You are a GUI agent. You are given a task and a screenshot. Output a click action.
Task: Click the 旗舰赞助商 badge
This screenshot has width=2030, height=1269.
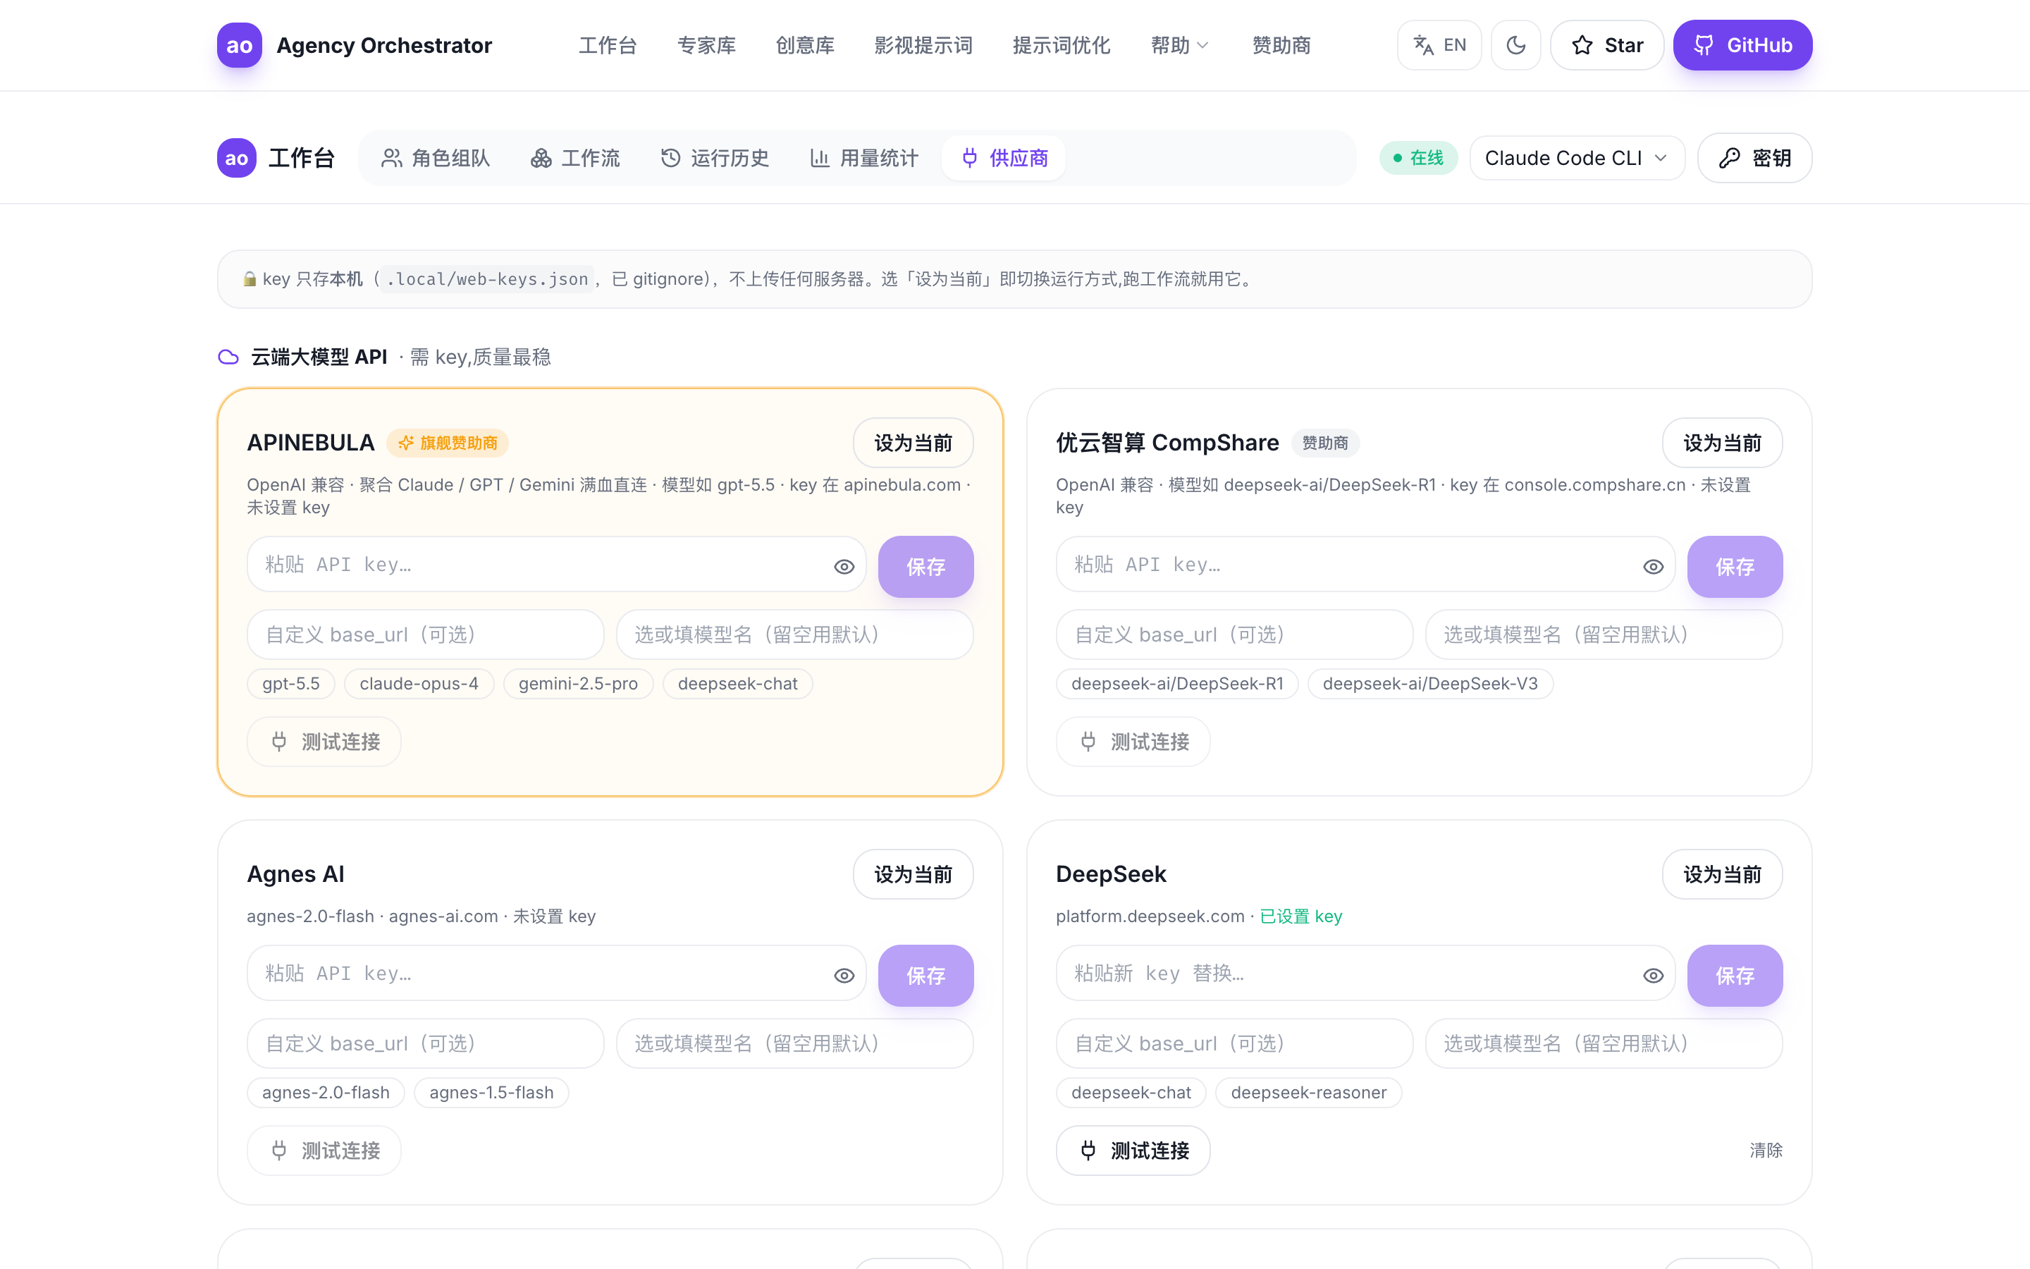[x=447, y=442]
